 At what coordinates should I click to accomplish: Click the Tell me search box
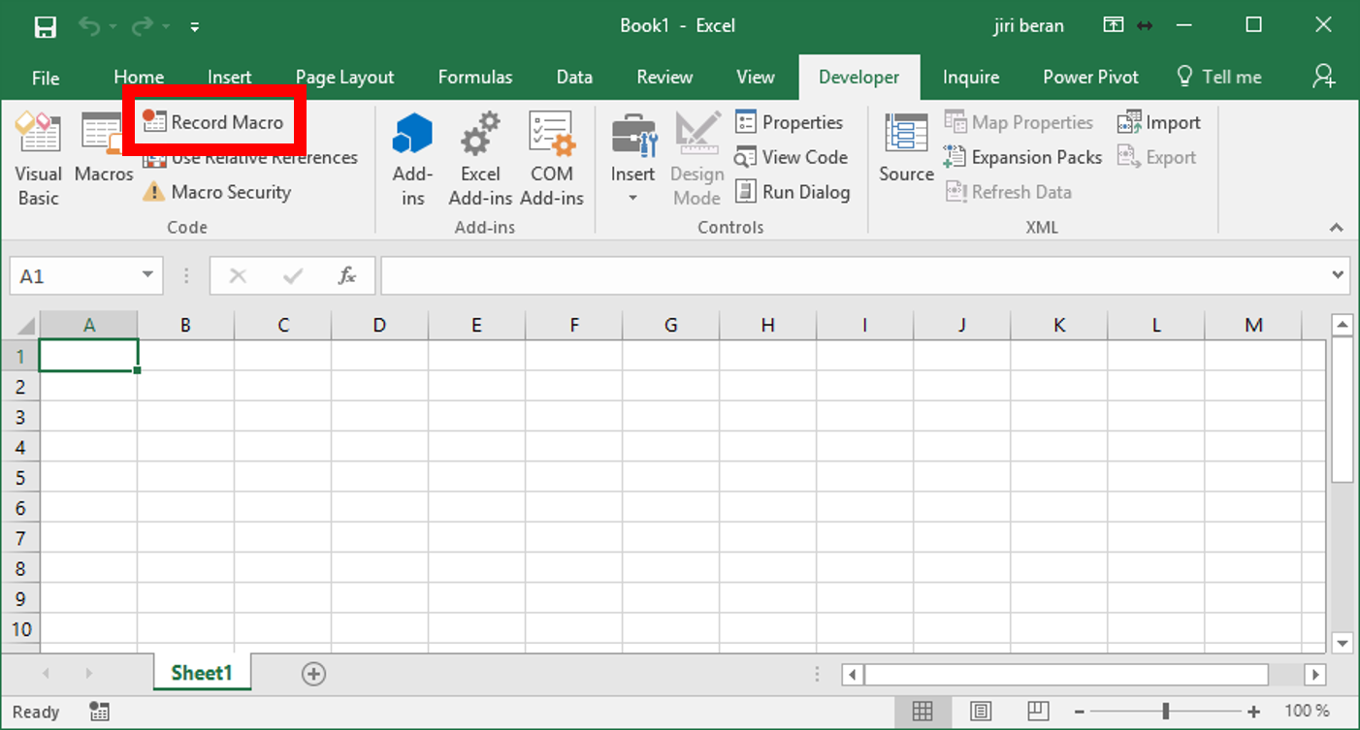(x=1218, y=78)
